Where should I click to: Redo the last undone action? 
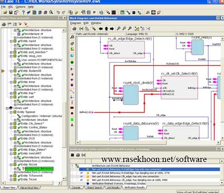tap(64, 13)
